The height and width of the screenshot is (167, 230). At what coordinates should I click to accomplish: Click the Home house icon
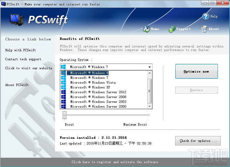click(x=146, y=29)
